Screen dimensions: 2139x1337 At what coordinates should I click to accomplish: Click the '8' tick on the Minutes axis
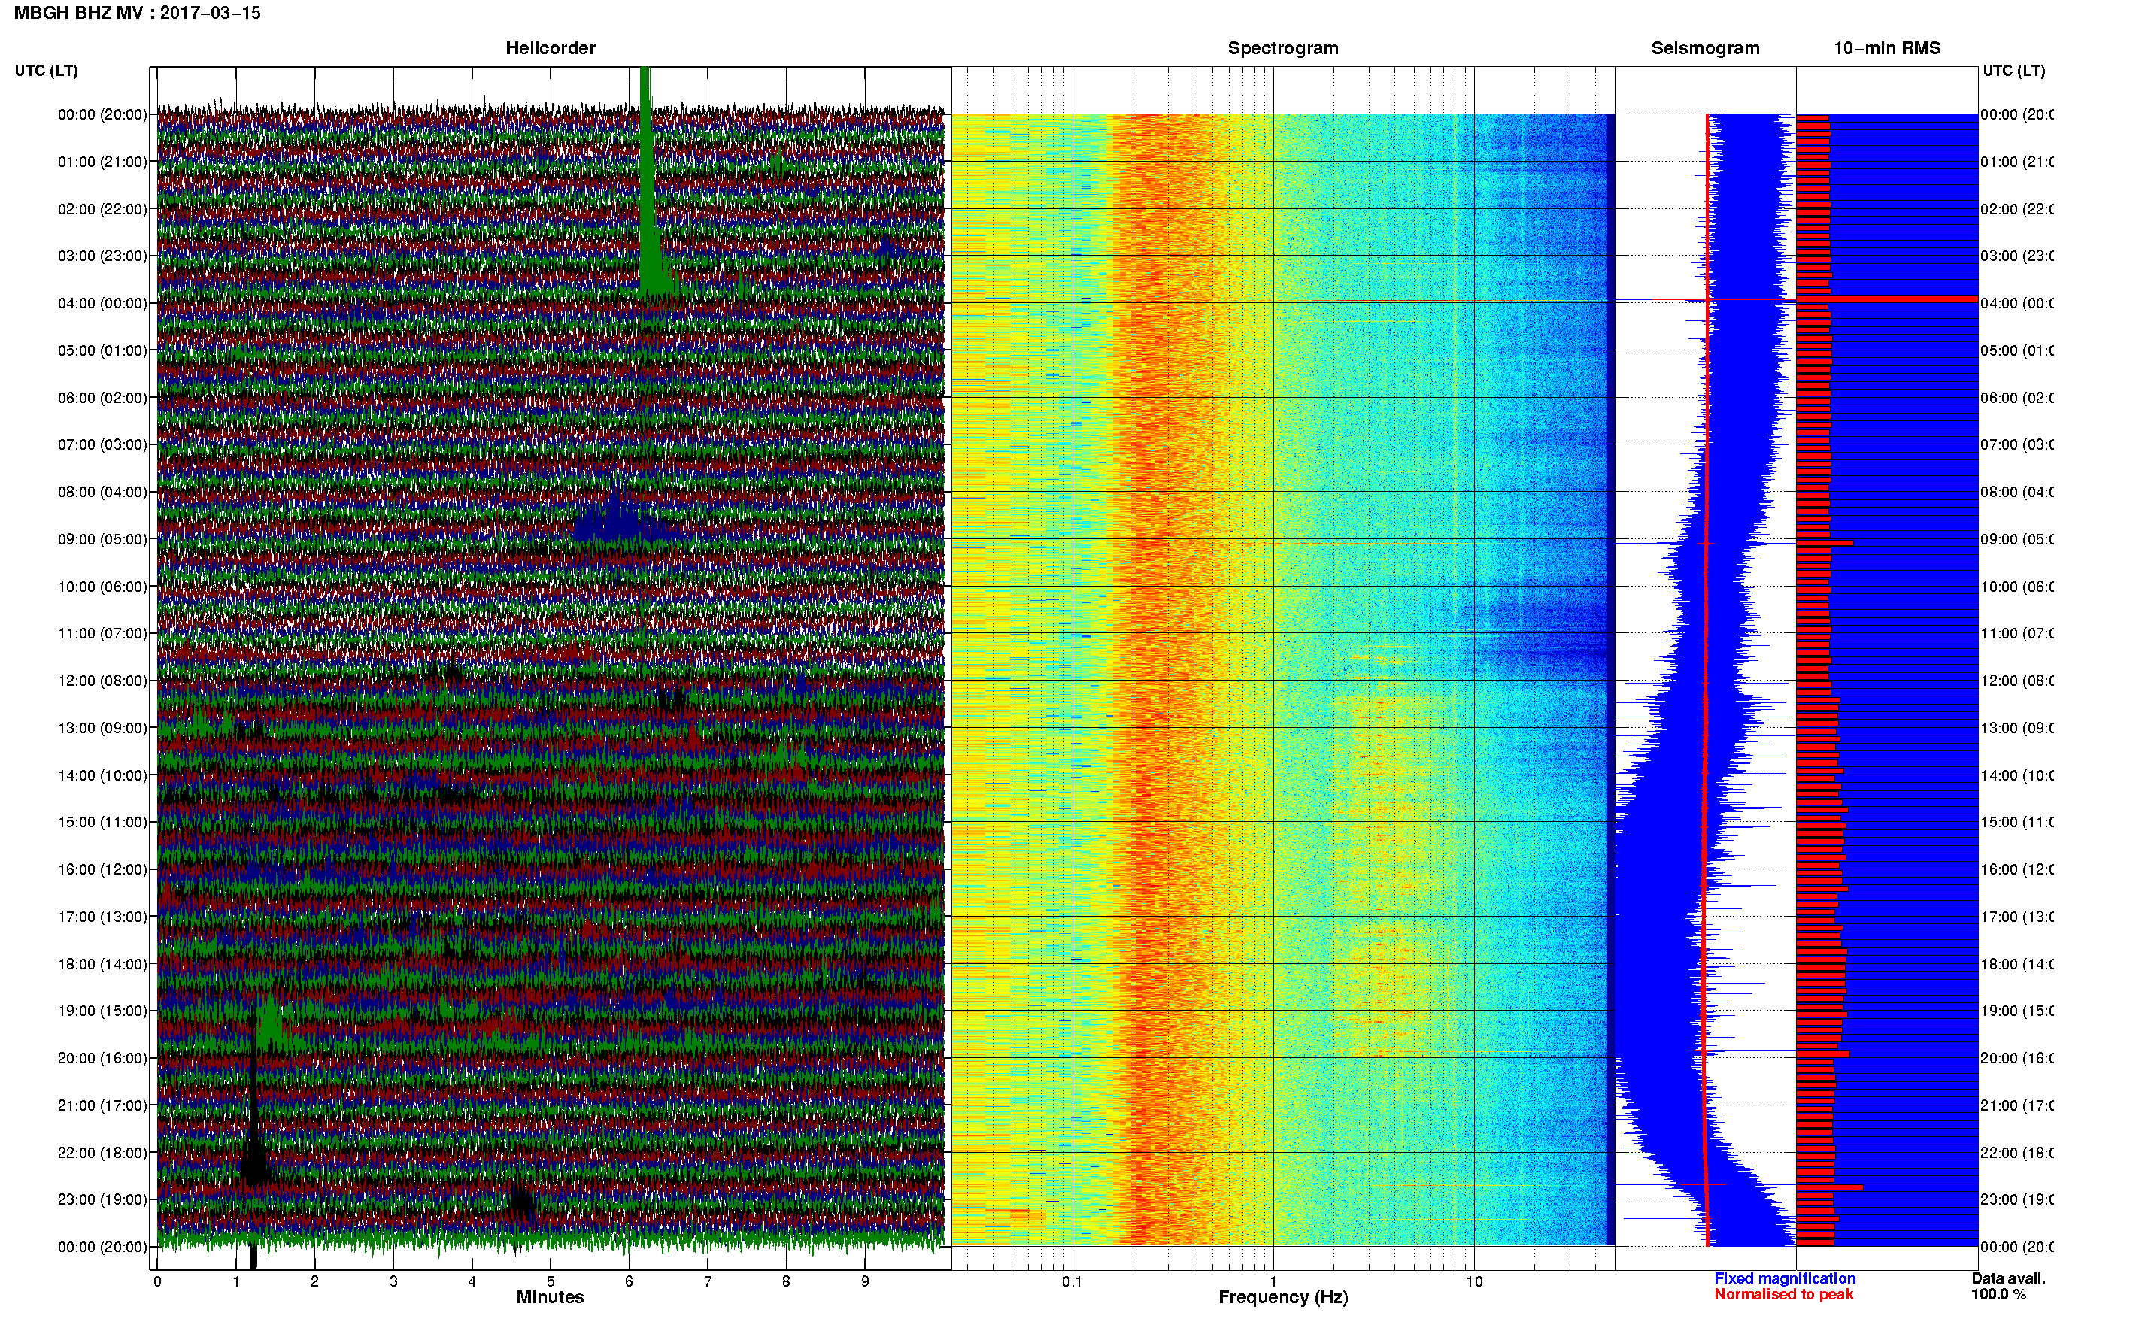tap(786, 1281)
